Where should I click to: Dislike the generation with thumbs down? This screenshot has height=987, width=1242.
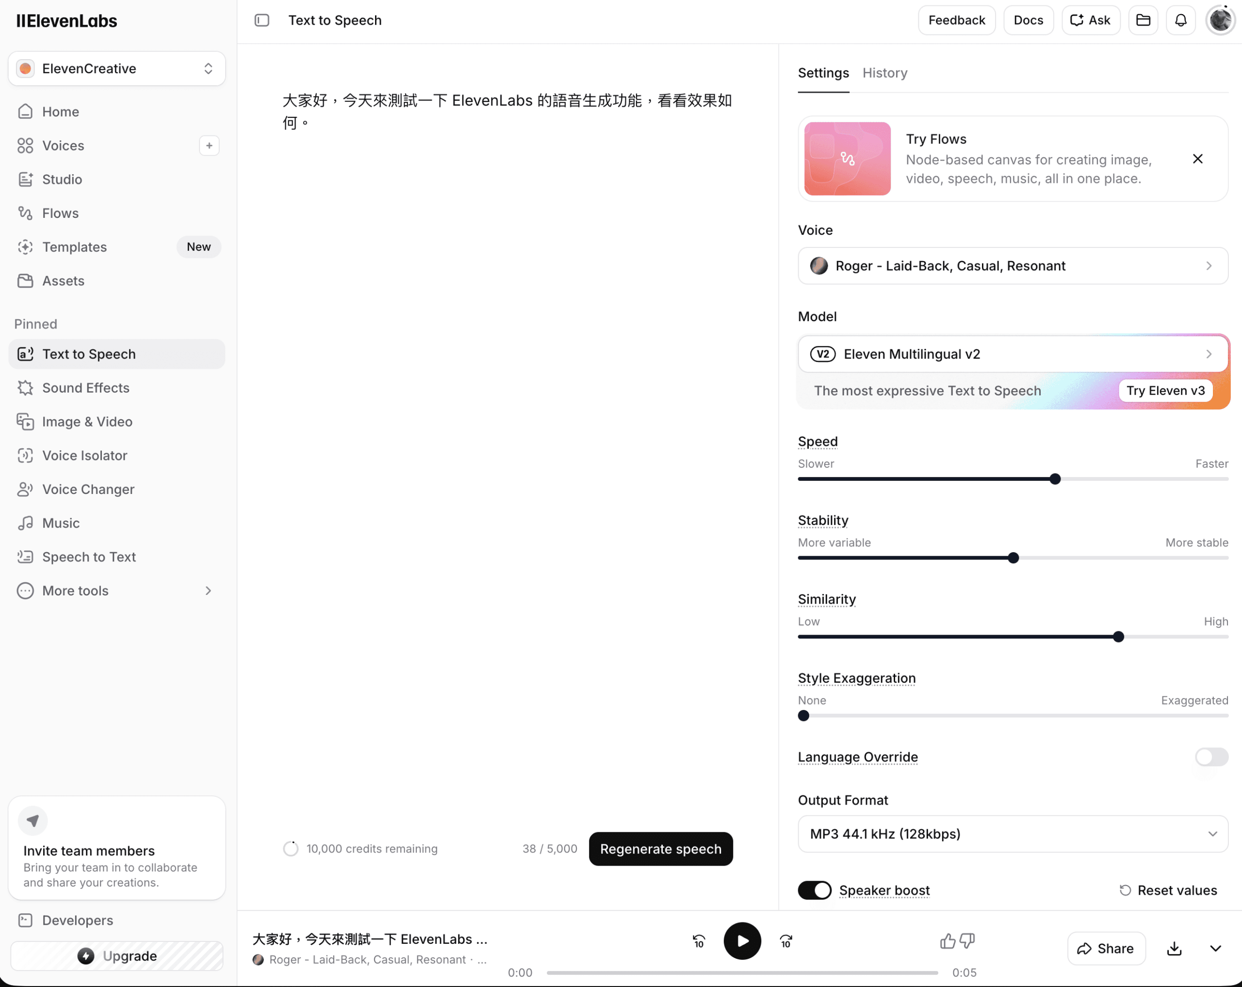967,941
